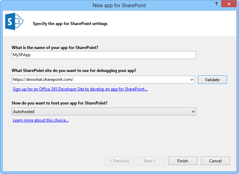This screenshot has width=239, height=174.
Task: Click the dialog title bar text
Action: click(x=119, y=5)
